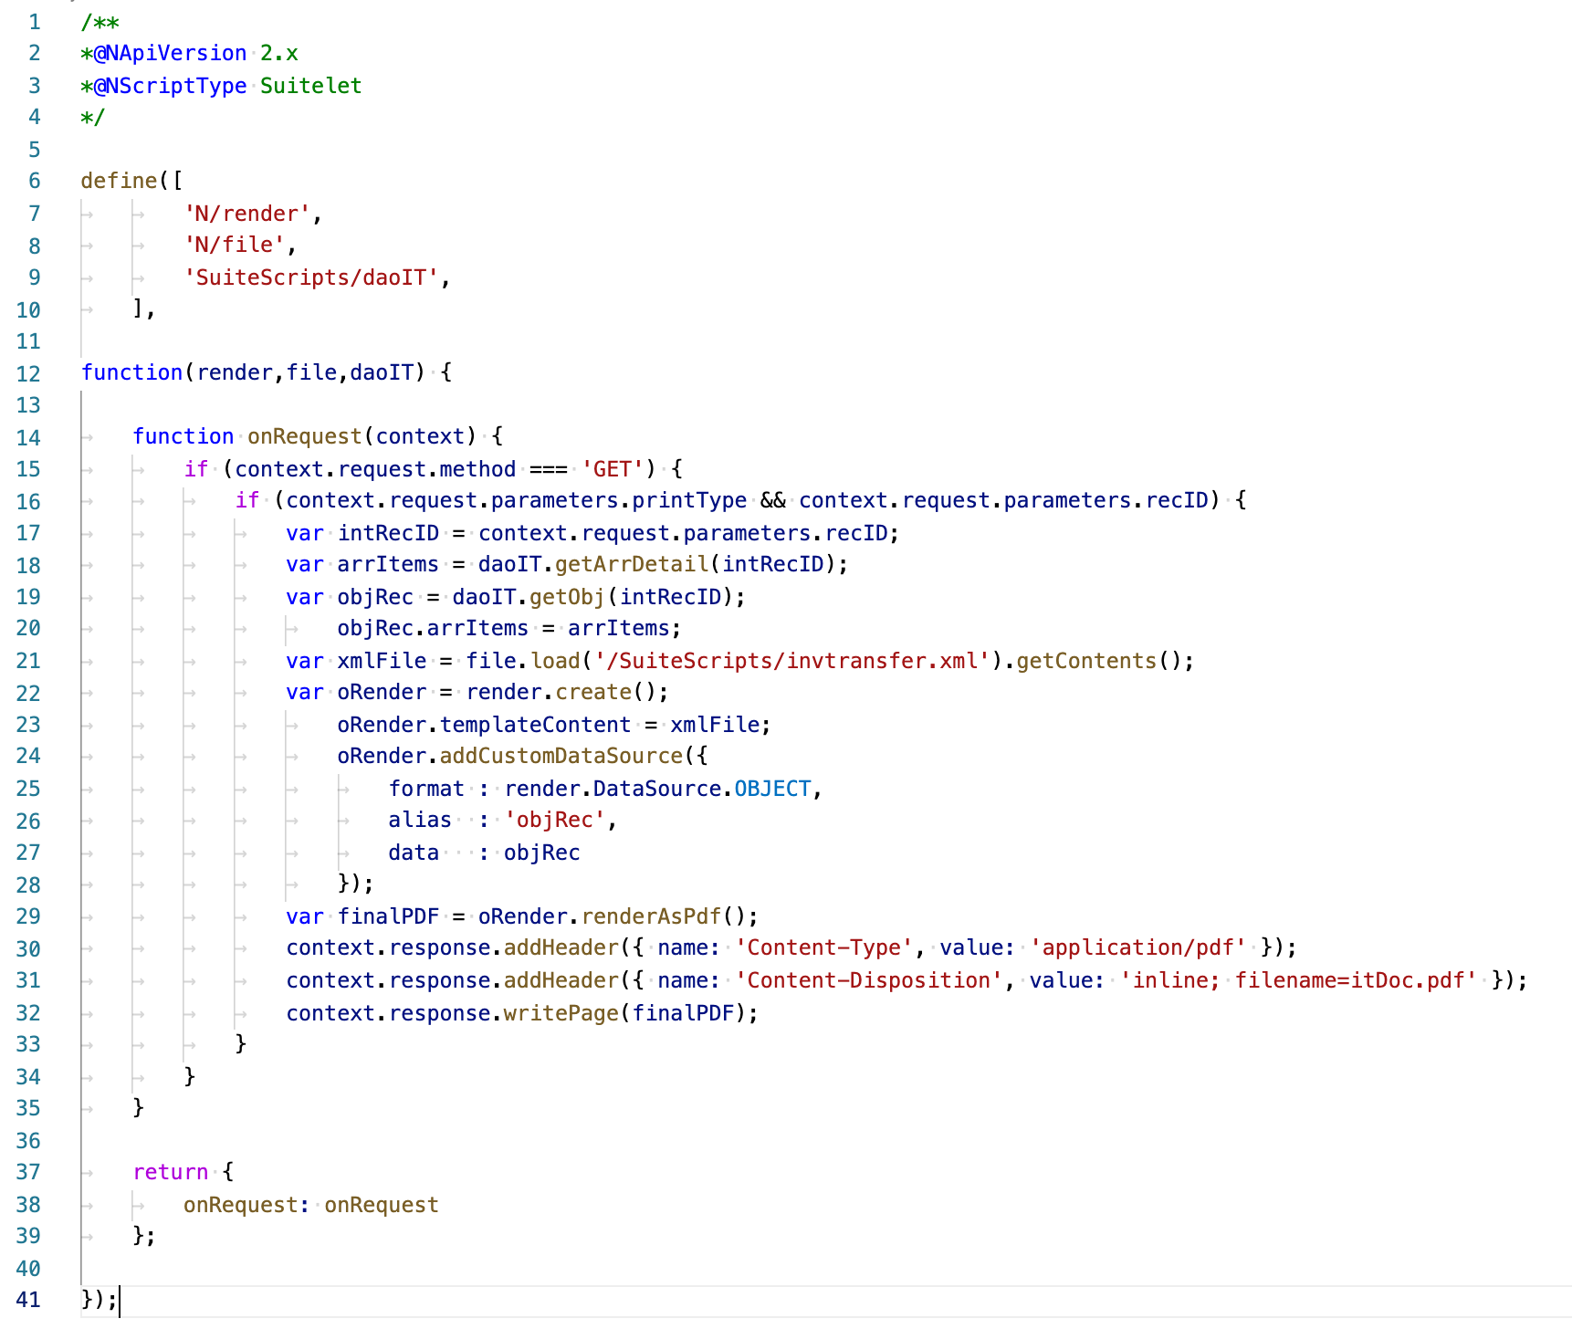Click the define keyword on line 6
1572x1329 pixels.
[119, 181]
